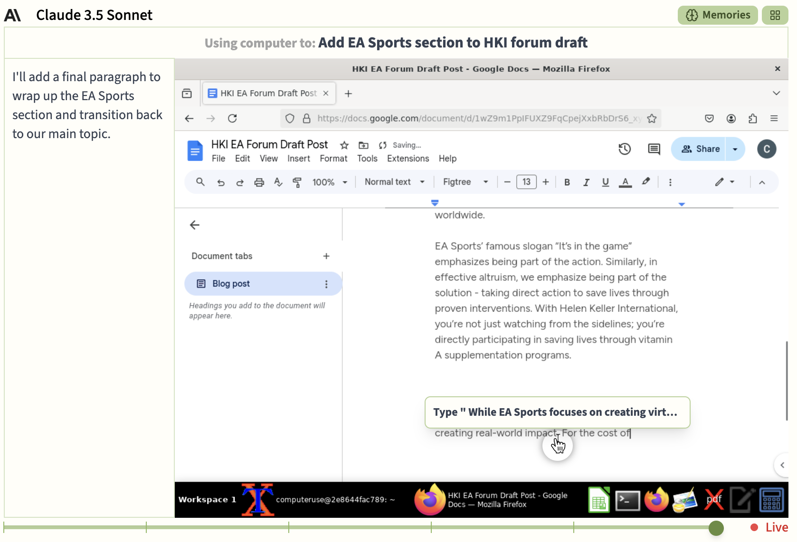797x542 pixels.
Task: Click the search menus magnifier icon
Action: coord(200,182)
